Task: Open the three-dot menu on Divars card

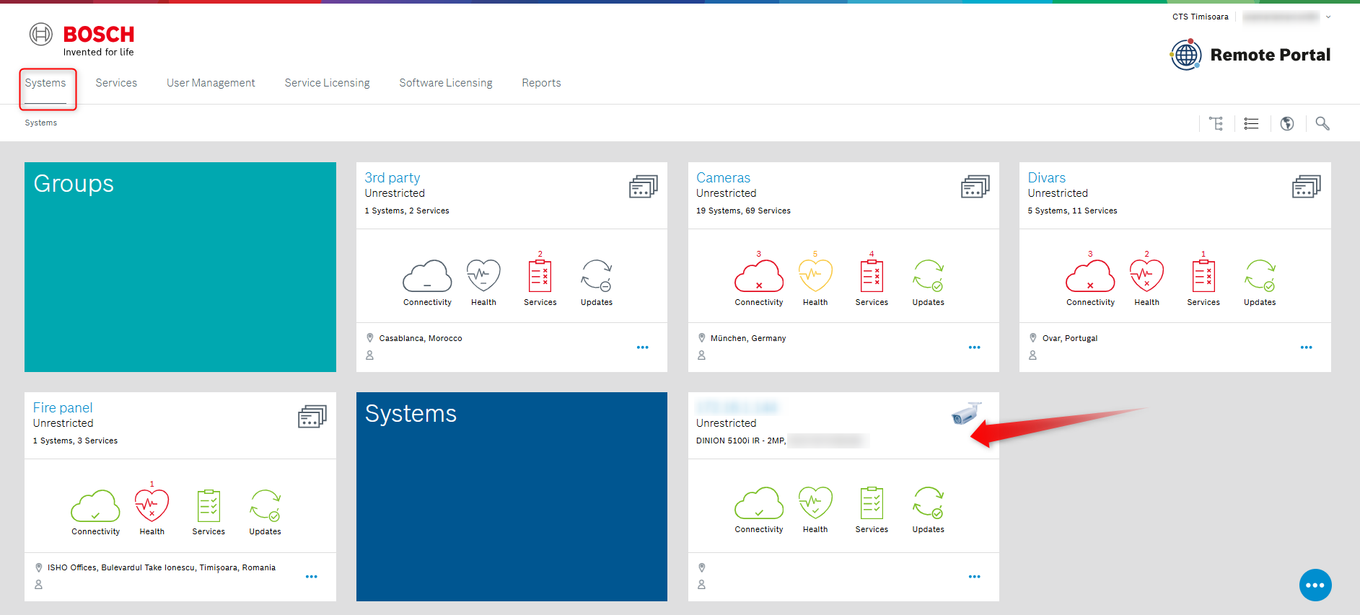Action: click(1306, 348)
